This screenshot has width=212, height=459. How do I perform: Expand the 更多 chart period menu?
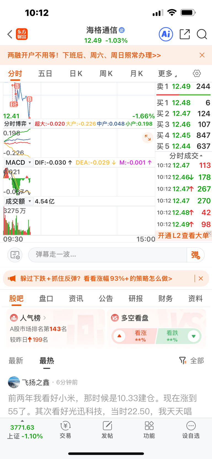(167, 74)
